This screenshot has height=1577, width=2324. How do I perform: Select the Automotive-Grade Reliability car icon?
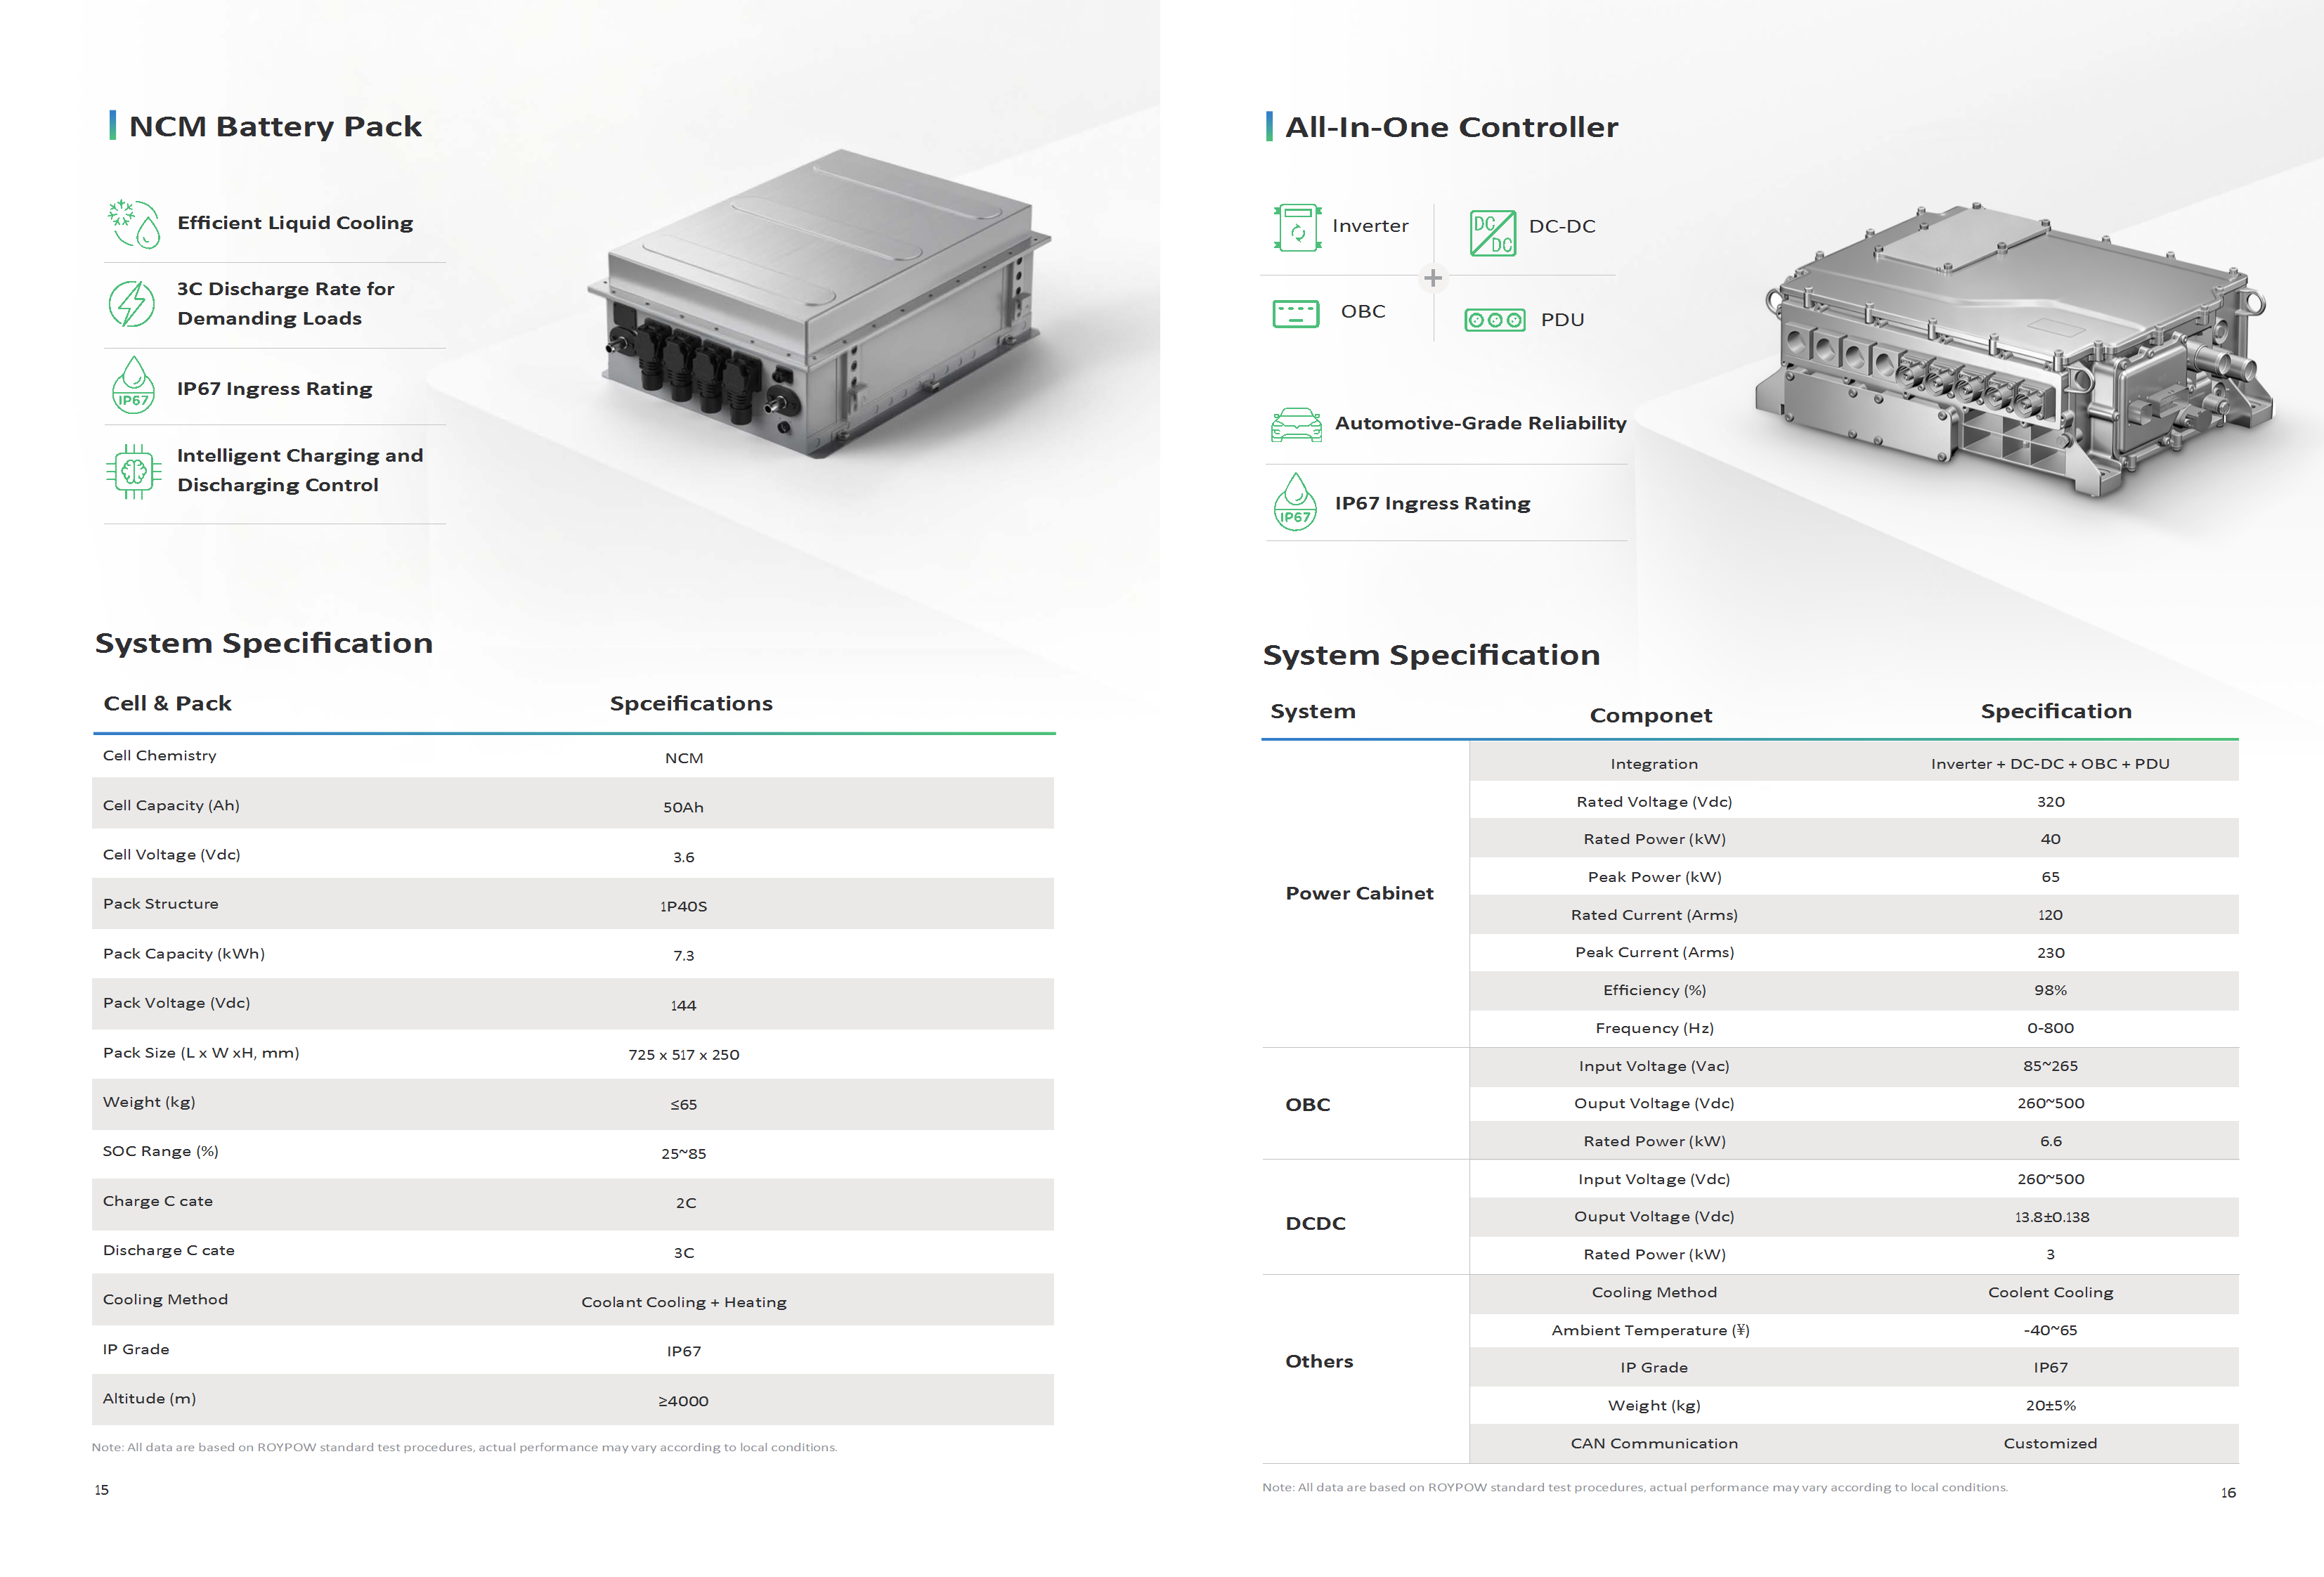click(x=1296, y=424)
